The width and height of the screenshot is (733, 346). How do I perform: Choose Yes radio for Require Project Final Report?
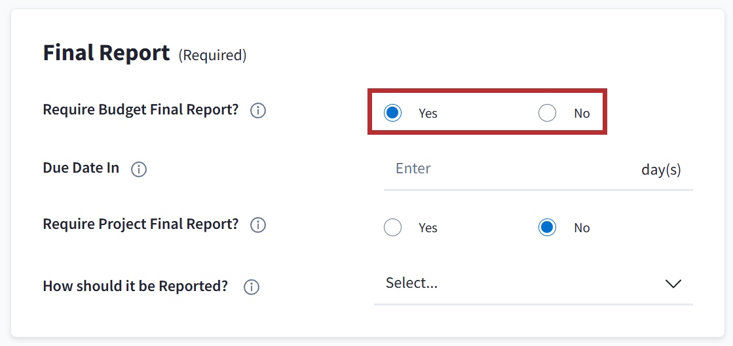pos(392,228)
